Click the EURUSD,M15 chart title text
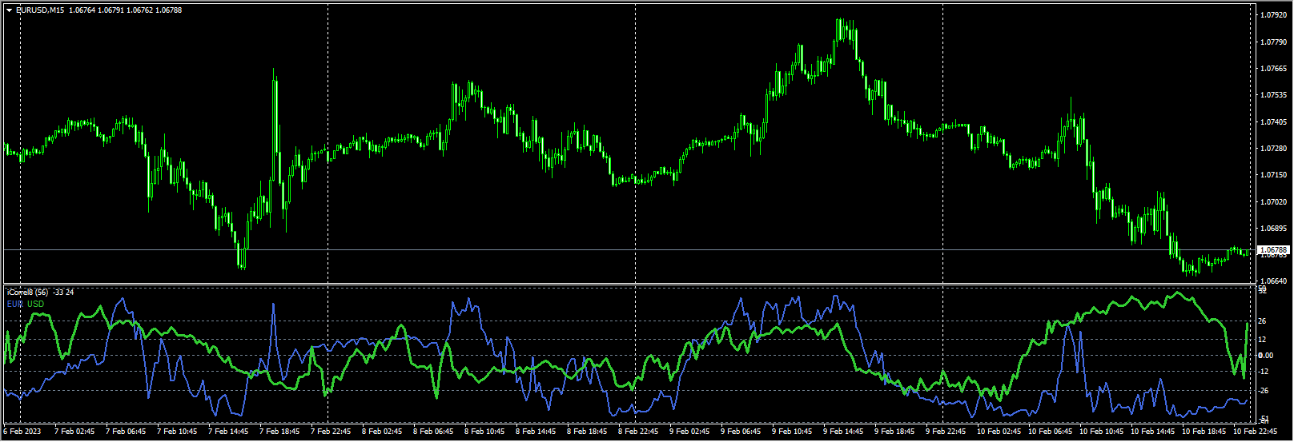This screenshot has width=1294, height=442. coord(40,10)
